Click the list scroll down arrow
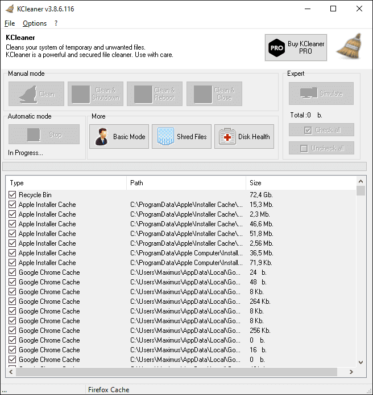This screenshot has width=373, height=395. coord(360,363)
